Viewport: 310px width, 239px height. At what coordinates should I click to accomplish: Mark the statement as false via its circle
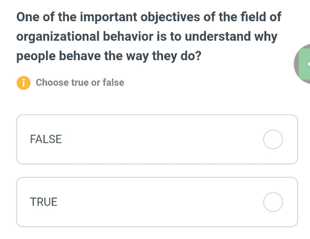[x=273, y=139]
